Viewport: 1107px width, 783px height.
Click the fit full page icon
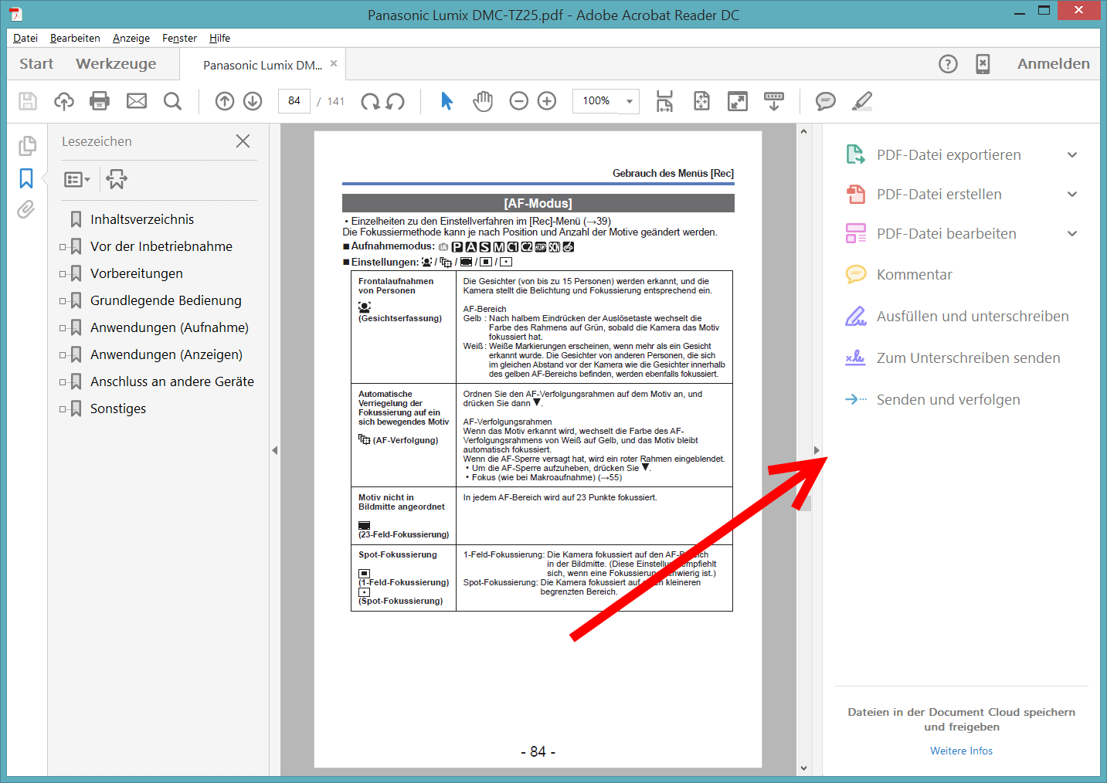click(701, 101)
